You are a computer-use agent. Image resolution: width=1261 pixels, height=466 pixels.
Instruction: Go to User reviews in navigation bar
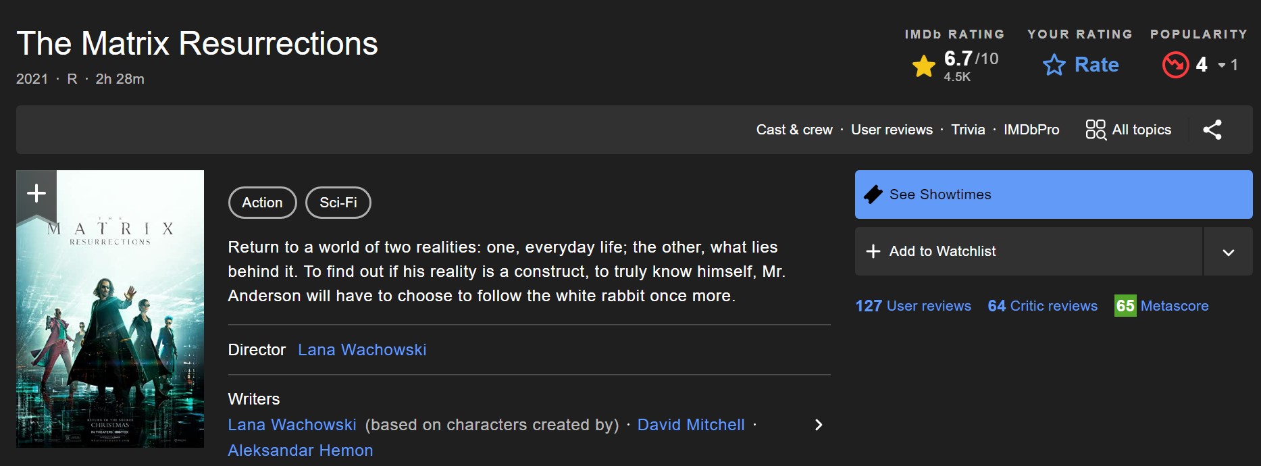(892, 130)
